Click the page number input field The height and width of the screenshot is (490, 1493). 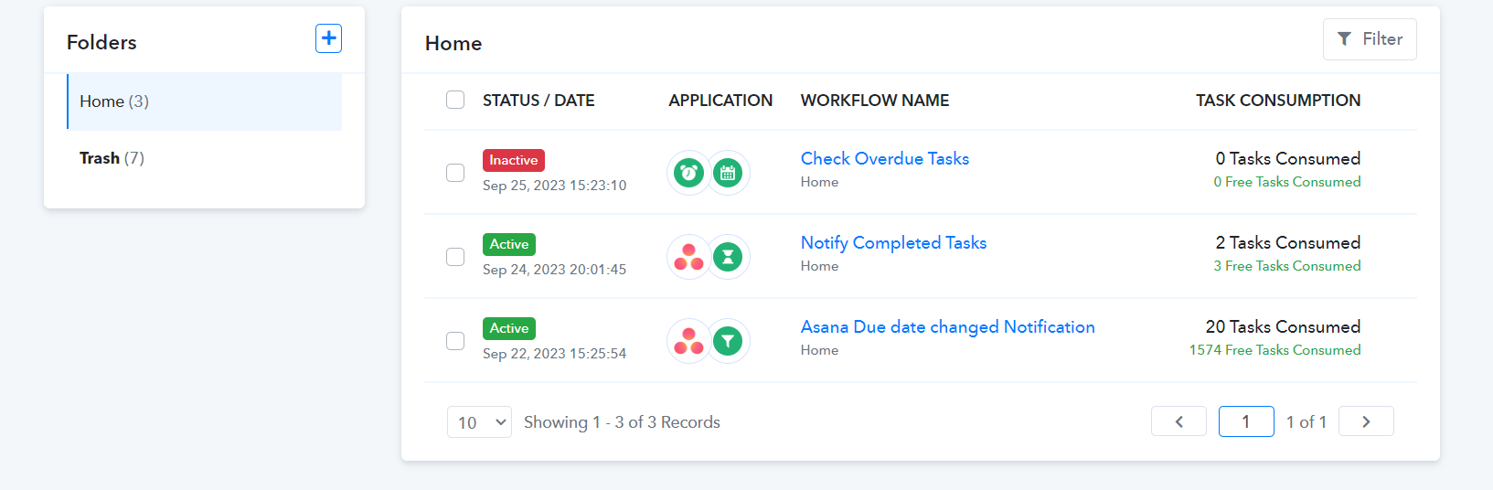pos(1246,421)
